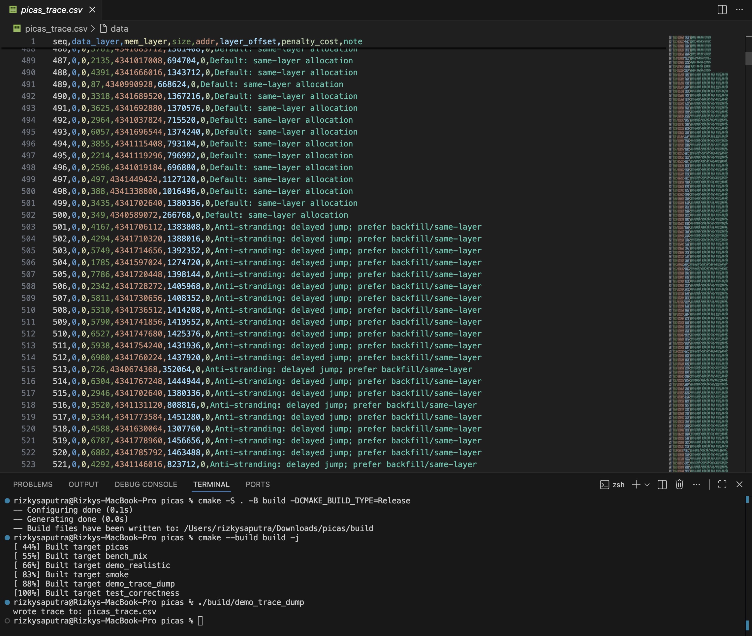Click the minimap code overview
This screenshot has width=752, height=636.
coord(698,252)
